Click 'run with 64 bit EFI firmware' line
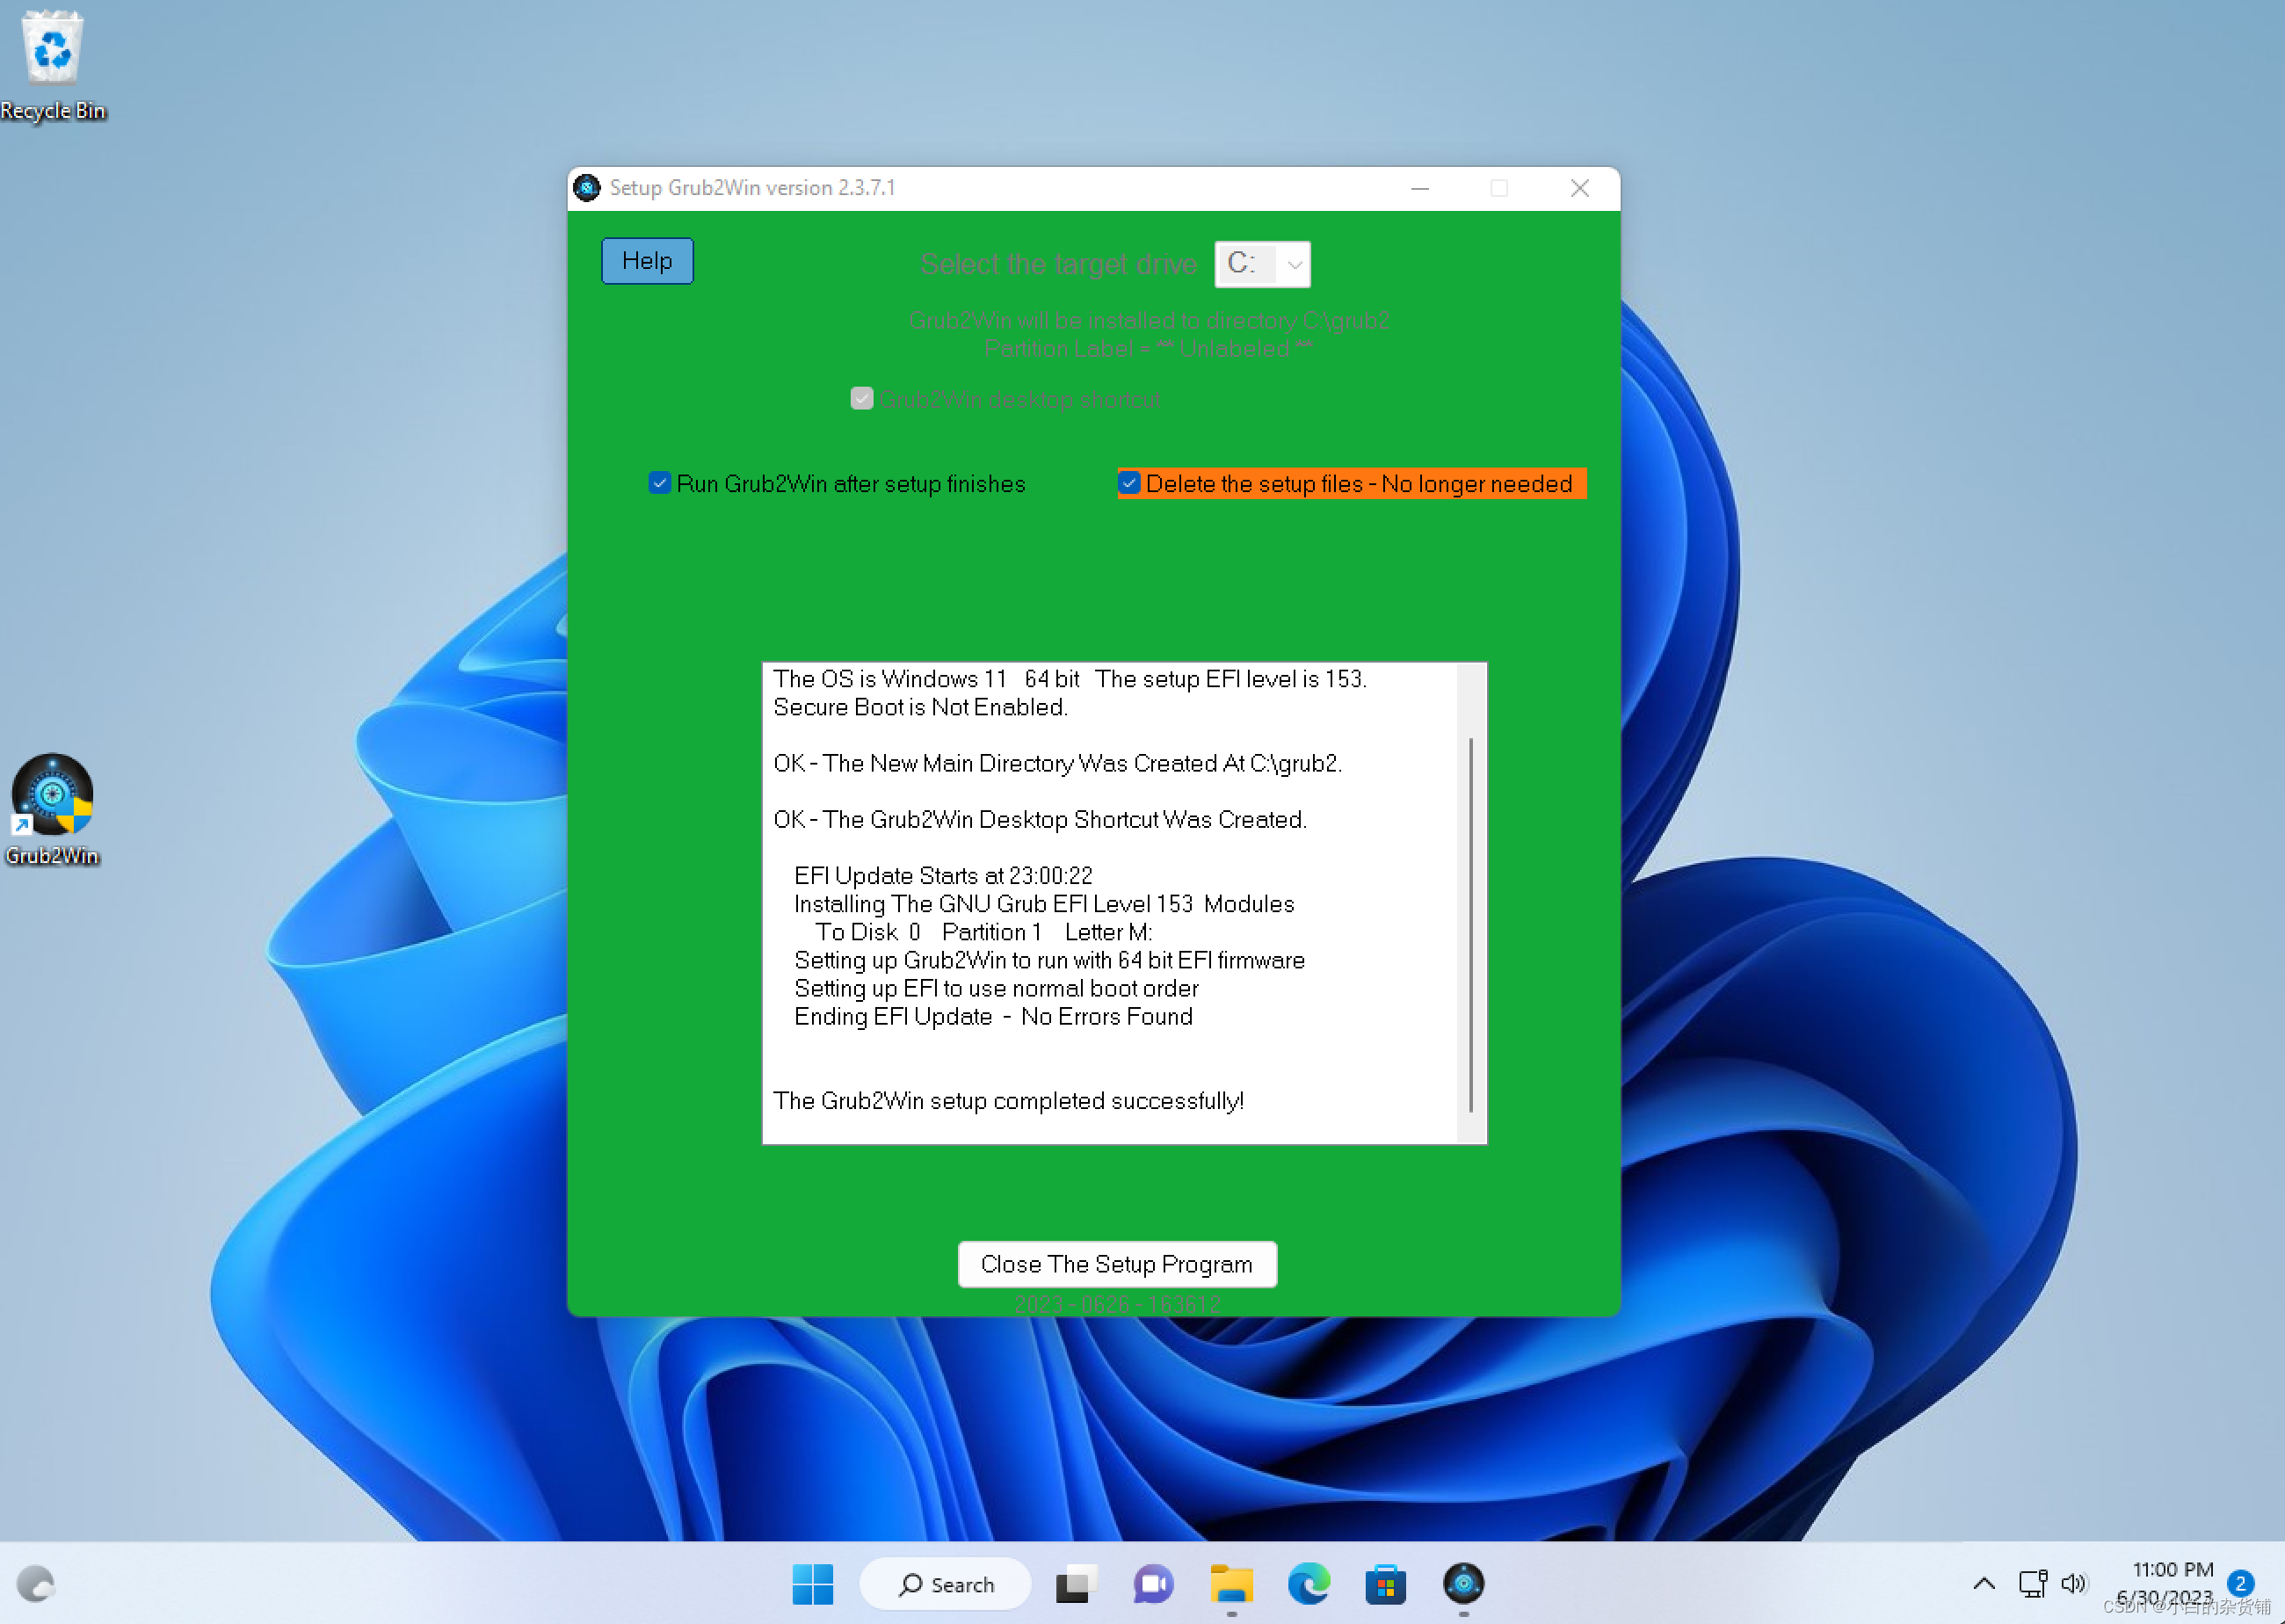Screen dimensions: 2285x1624 (1049, 960)
